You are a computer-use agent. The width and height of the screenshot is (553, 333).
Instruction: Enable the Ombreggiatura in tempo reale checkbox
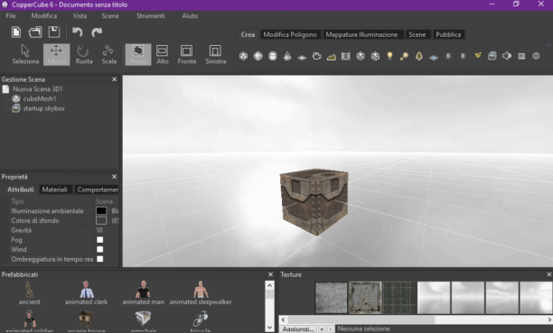tap(100, 259)
